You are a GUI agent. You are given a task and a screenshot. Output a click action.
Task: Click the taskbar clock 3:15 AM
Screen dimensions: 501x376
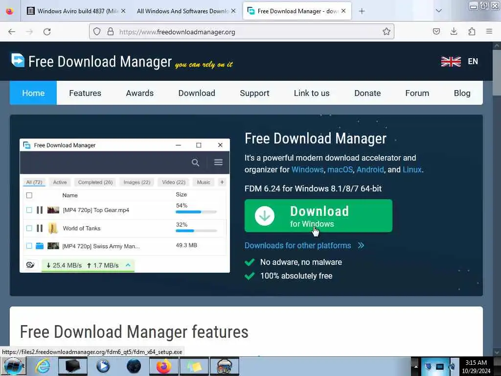pyautogui.click(x=476, y=363)
